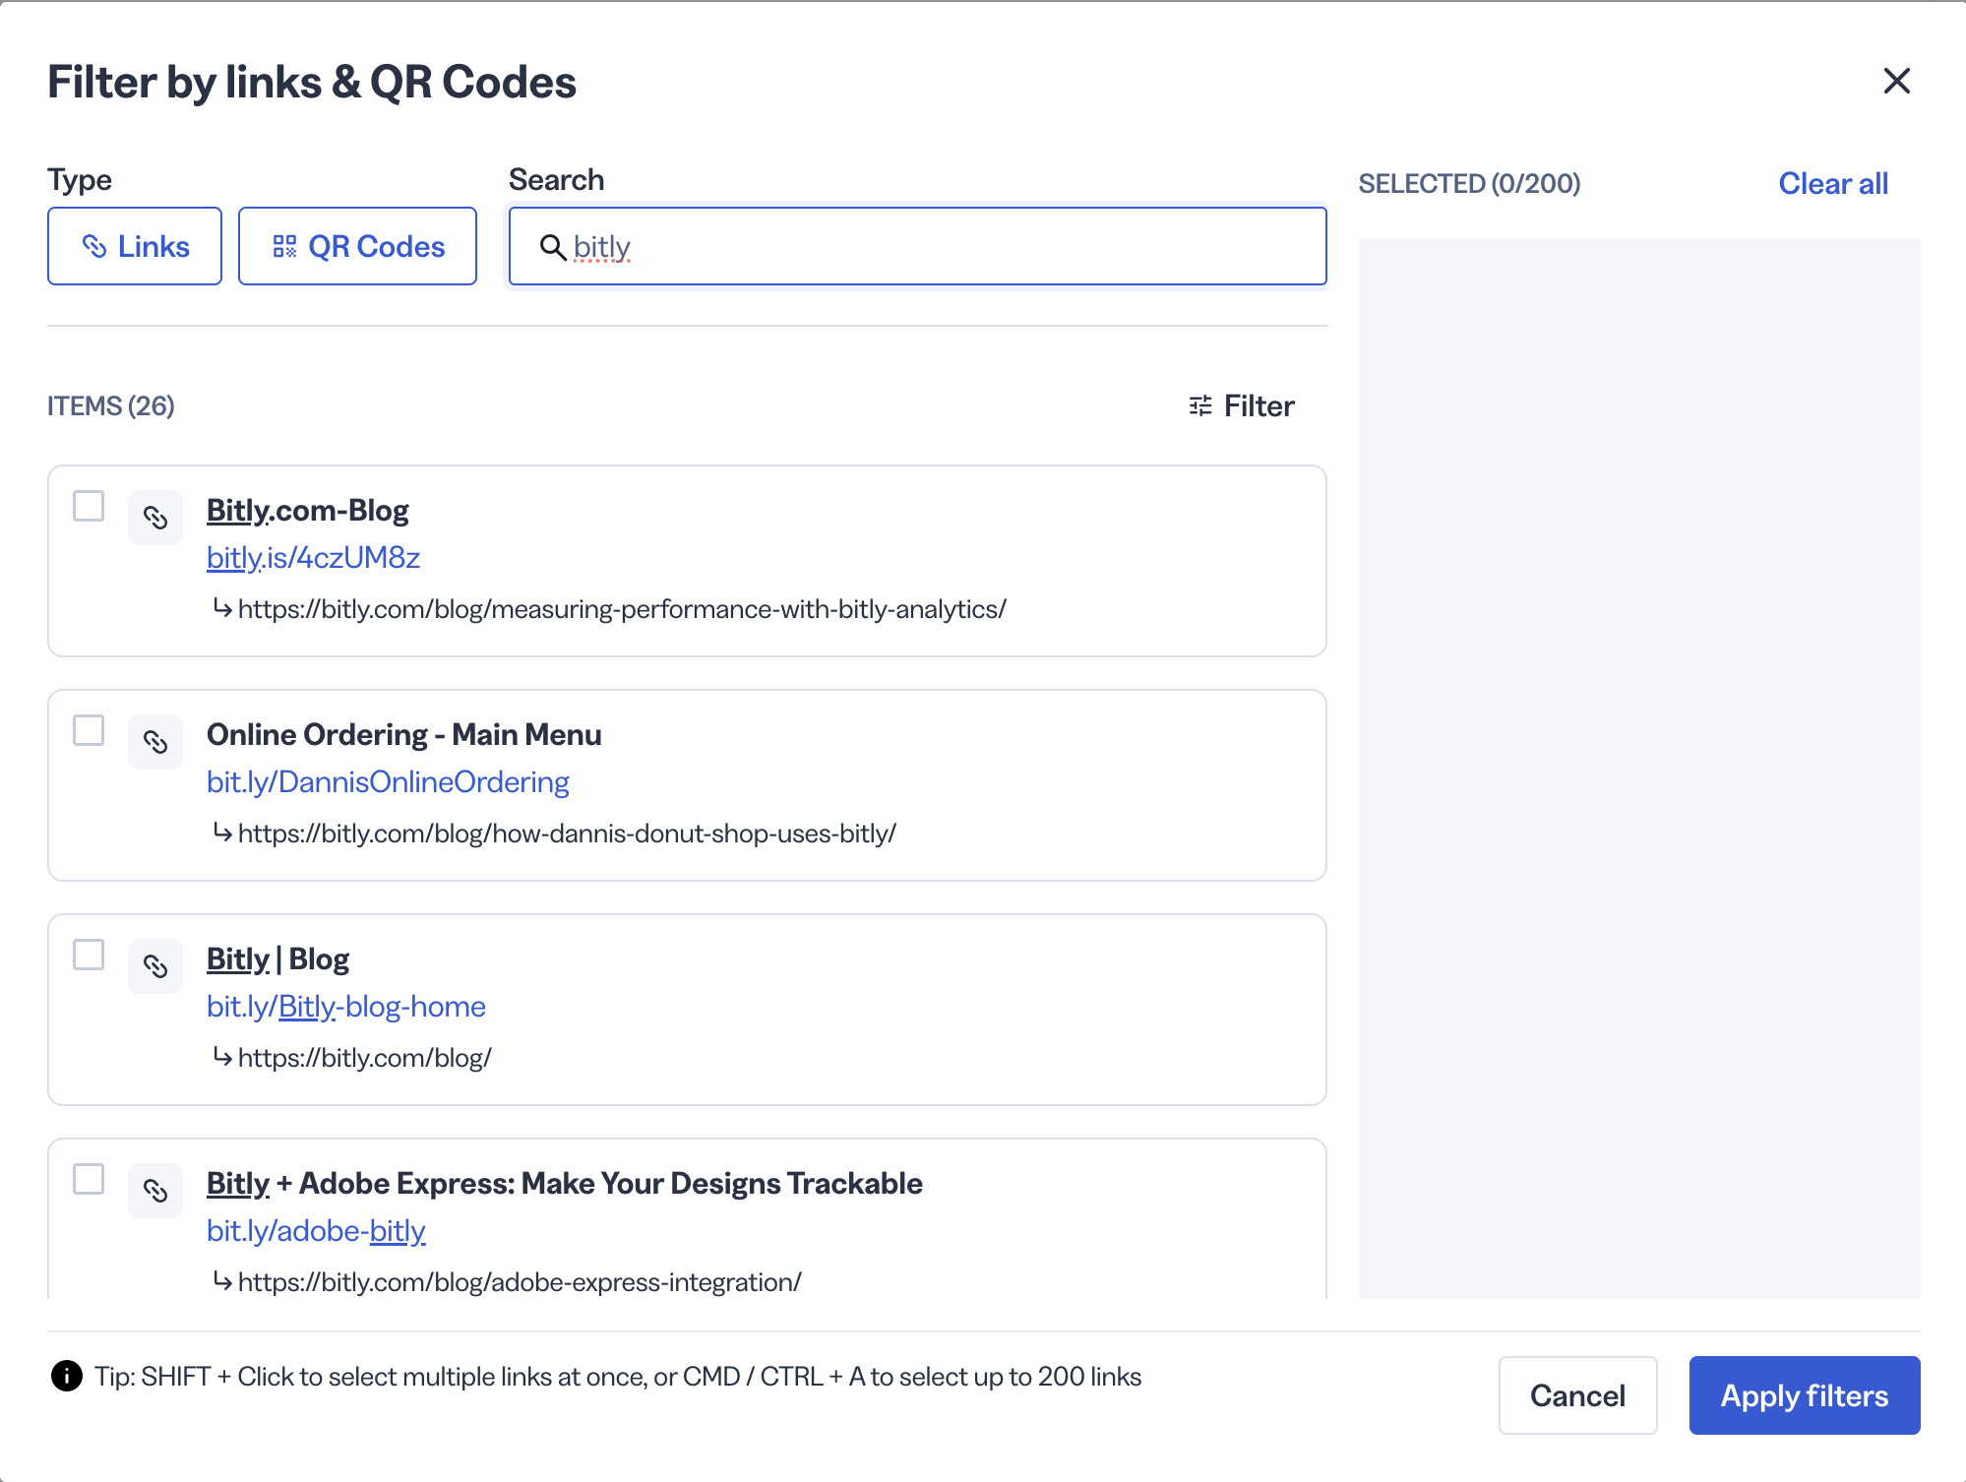Open the Bitly.com-Blog title
This screenshot has height=1482, width=1966.
[308, 511]
